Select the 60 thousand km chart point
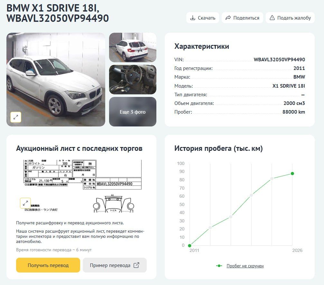This screenshot has height=285, width=324. click(251, 195)
